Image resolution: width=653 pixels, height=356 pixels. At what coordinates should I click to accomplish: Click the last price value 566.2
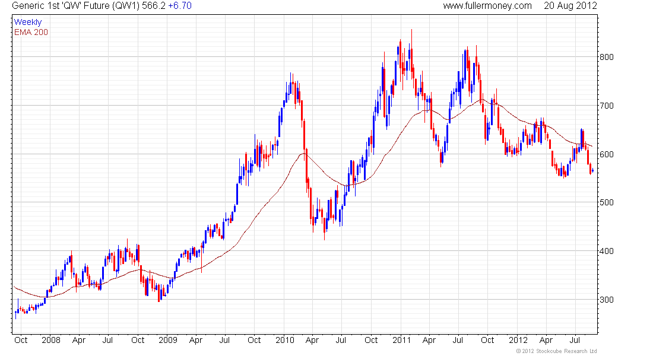coord(154,6)
